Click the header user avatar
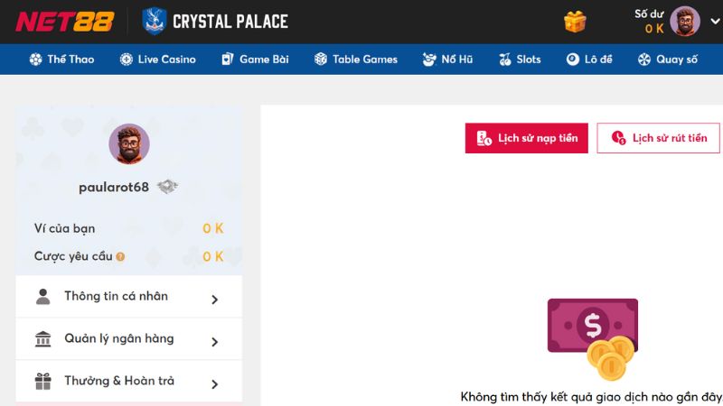723x406 pixels. tap(685, 22)
